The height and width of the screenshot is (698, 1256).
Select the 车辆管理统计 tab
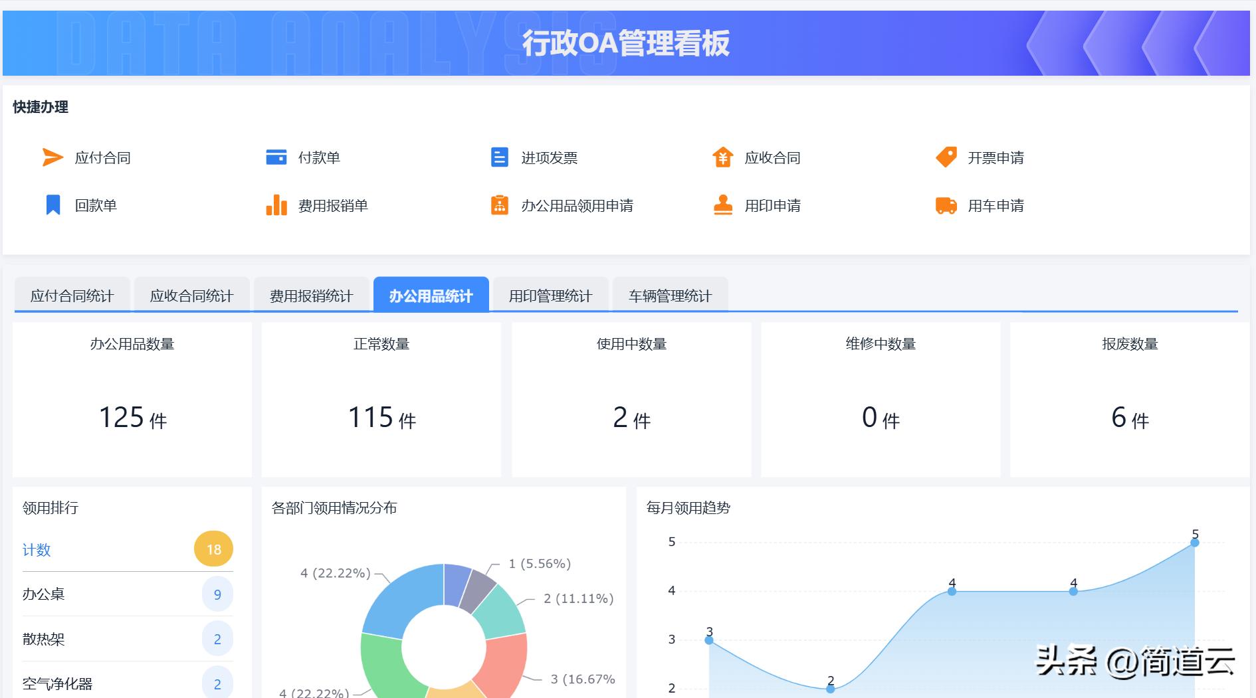(x=670, y=296)
